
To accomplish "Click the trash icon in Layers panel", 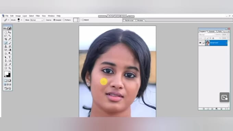I will pyautogui.click(x=226, y=109).
